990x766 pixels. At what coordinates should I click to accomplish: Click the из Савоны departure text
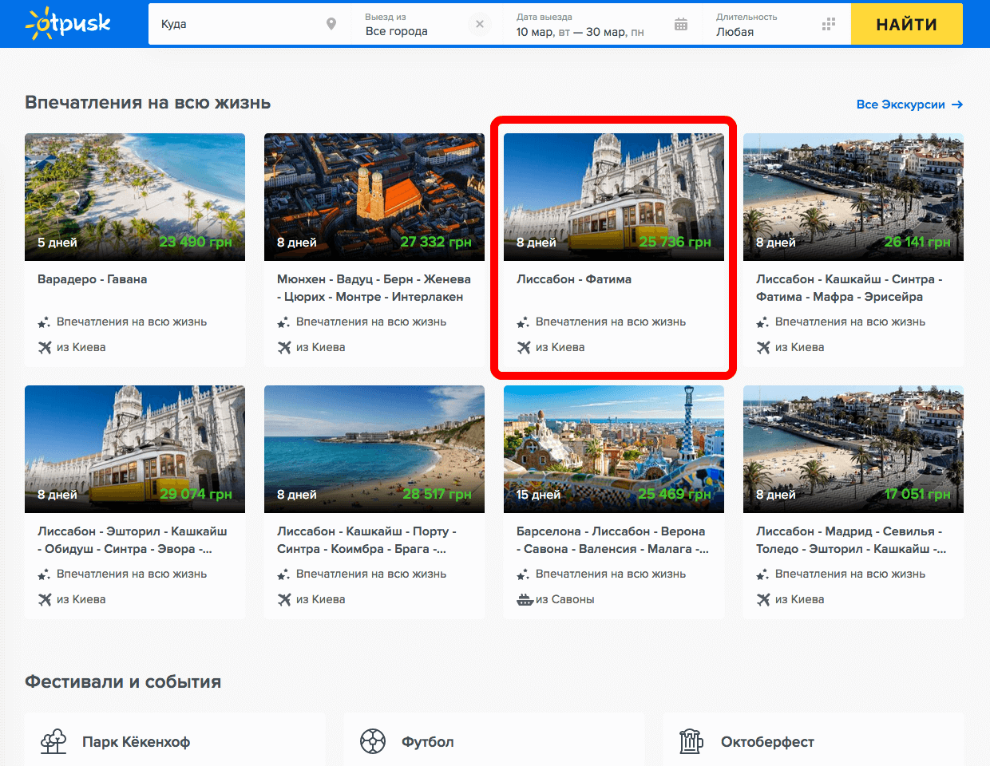click(x=565, y=599)
